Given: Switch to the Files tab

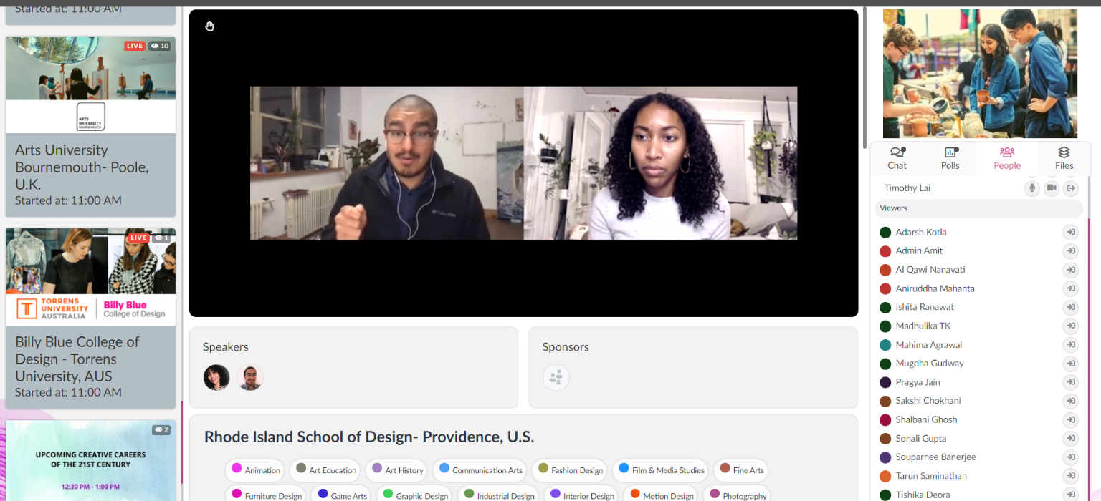Looking at the screenshot, I should pos(1064,158).
